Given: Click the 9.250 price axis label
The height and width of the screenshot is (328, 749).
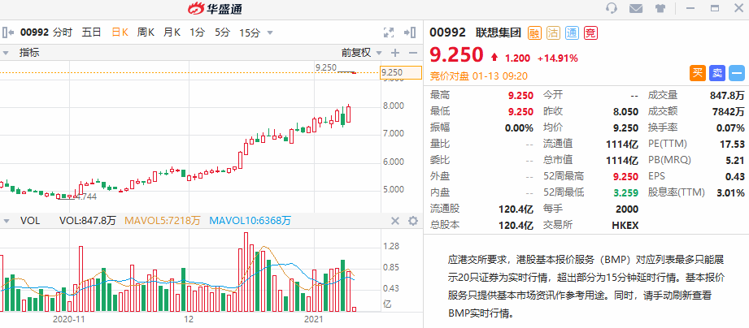Looking at the screenshot, I should (x=401, y=72).
